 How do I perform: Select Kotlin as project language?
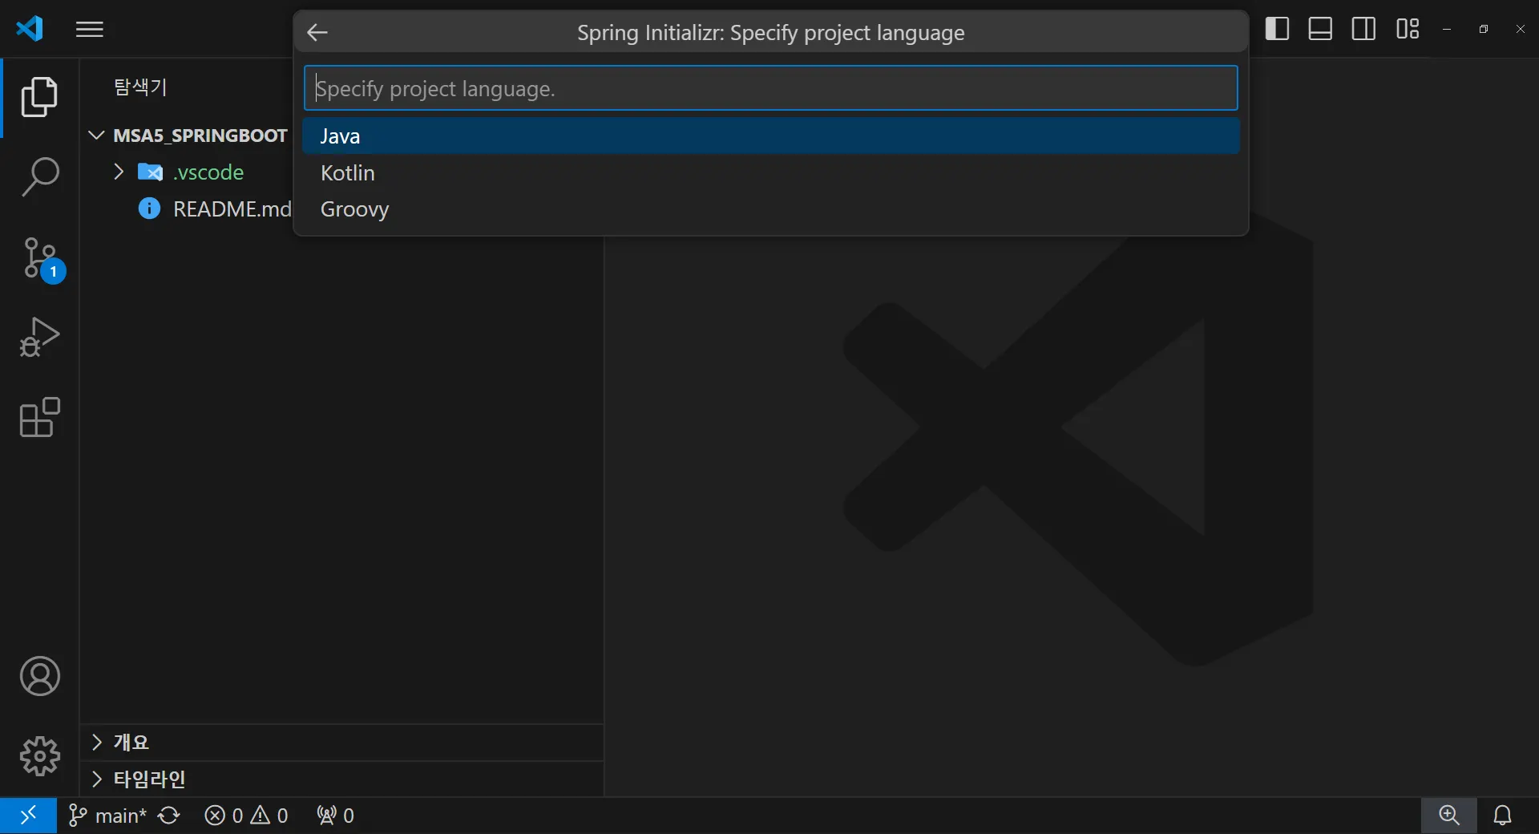click(348, 173)
